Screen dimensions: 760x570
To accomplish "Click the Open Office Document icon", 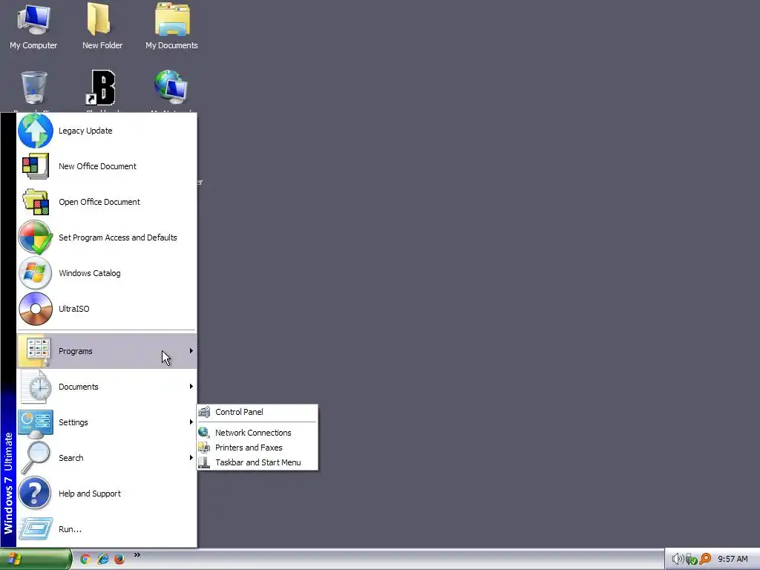I will [x=35, y=202].
